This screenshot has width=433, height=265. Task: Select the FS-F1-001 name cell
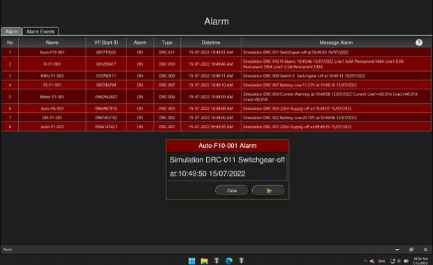click(x=52, y=85)
